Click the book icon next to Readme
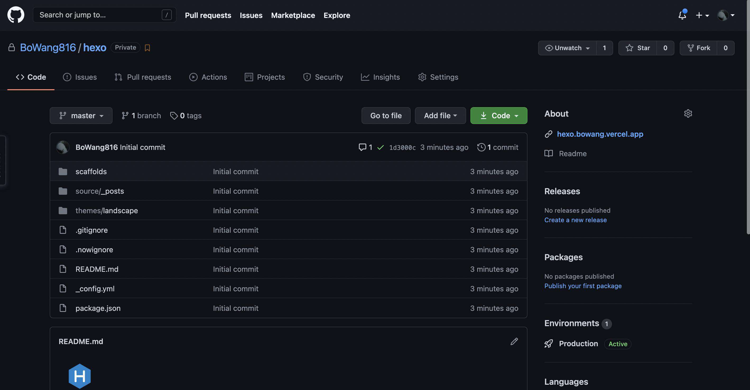 pyautogui.click(x=549, y=154)
